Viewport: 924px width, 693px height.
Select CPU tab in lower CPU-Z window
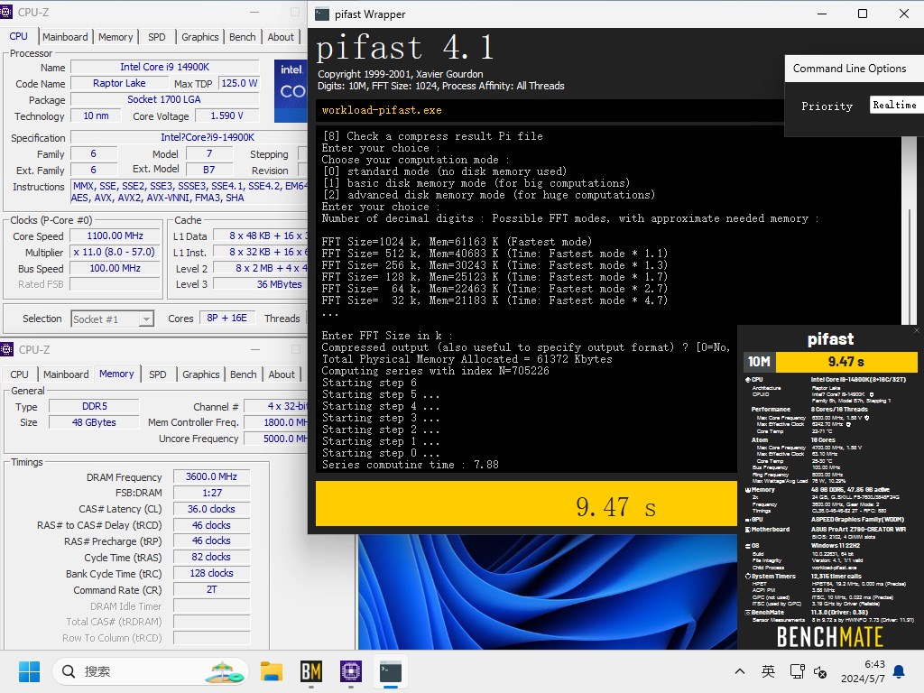tap(19, 374)
